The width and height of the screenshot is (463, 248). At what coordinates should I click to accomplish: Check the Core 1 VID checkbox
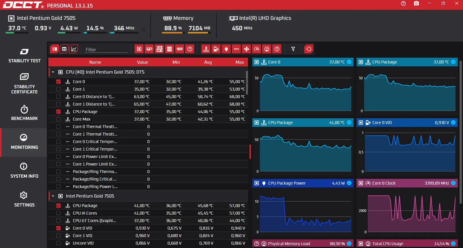[58, 236]
